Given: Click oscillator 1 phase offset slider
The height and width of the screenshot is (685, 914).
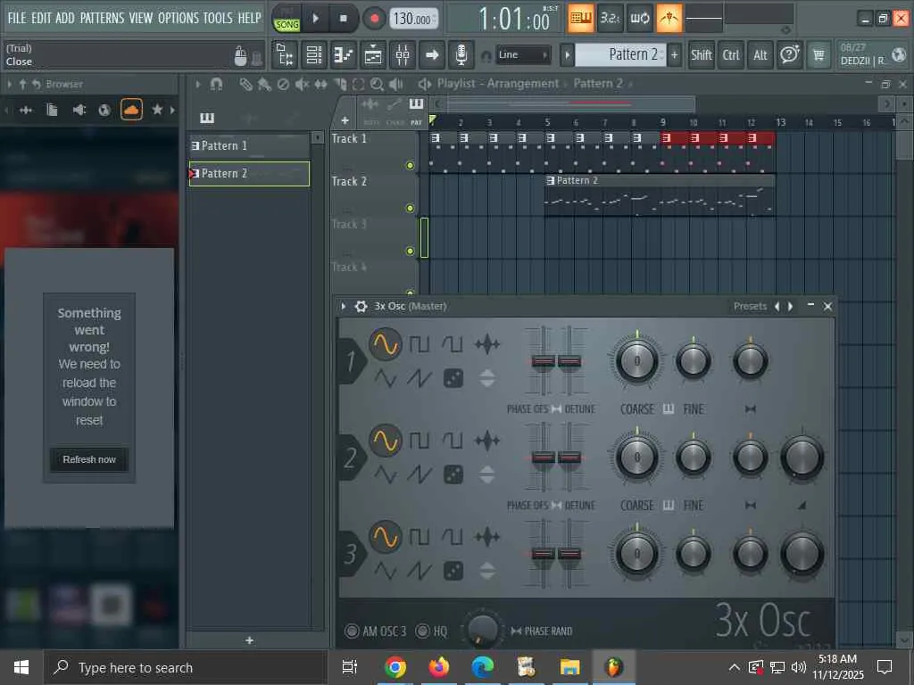Looking at the screenshot, I should 543,361.
